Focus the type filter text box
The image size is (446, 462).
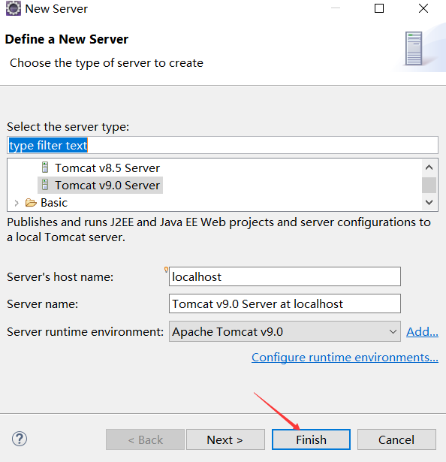coord(222,145)
